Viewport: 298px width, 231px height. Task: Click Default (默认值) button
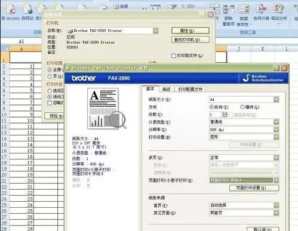point(263,229)
